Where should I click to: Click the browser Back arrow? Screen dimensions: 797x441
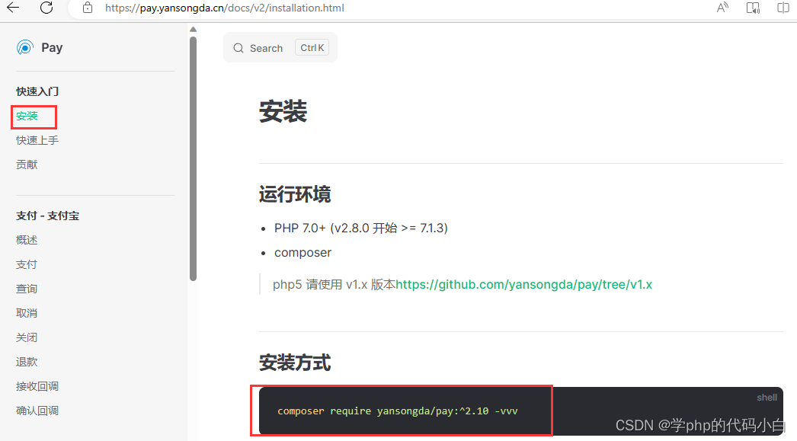[x=13, y=8]
